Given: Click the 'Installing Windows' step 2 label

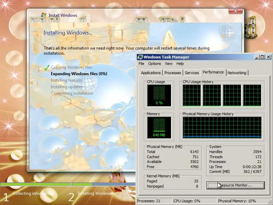Looking at the screenshot, I should coord(95,193).
